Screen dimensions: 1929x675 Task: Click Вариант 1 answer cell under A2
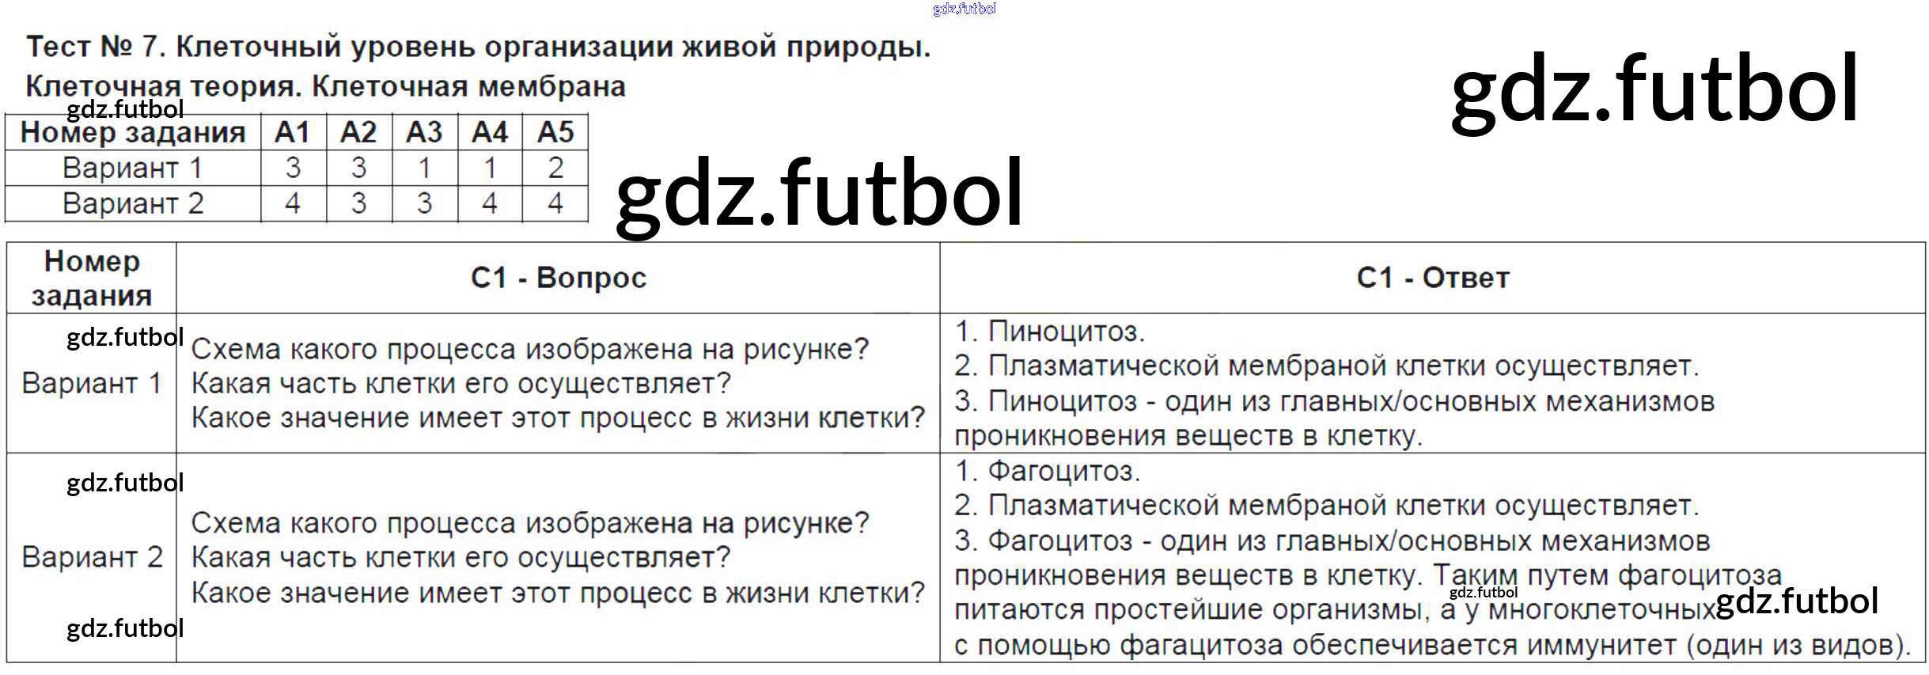[358, 168]
